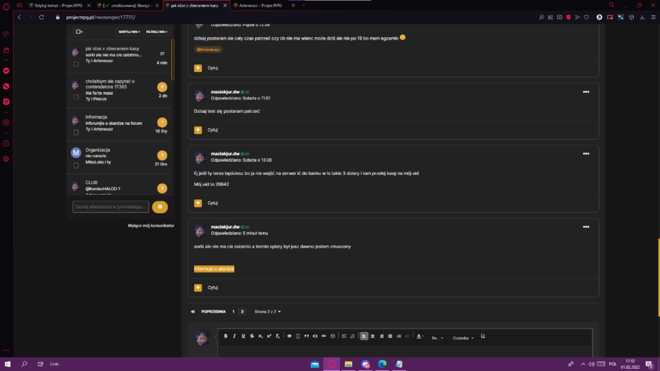Switch to 'Edytuj temat - ProjectRPG' tab

coord(57,5)
